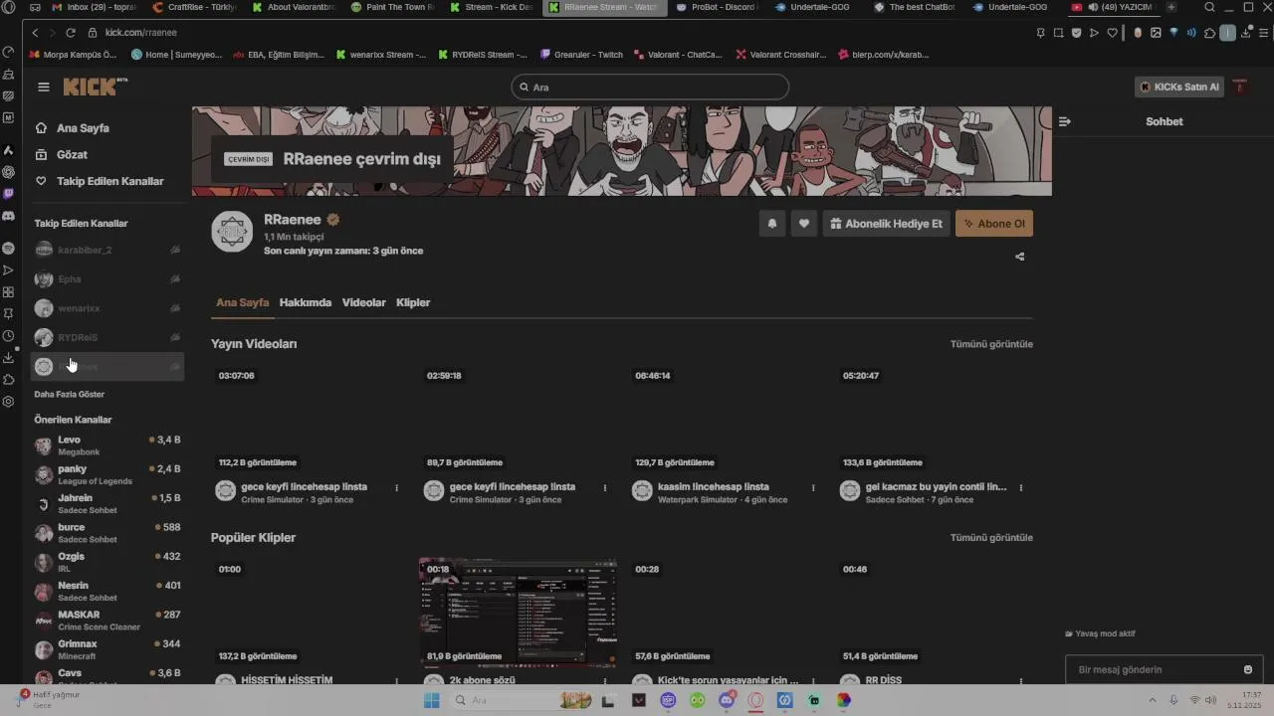Viewport: 1274px width, 716px height.
Task: Open Tümünü görüntüle for Popüler Klipler
Action: pyautogui.click(x=991, y=538)
